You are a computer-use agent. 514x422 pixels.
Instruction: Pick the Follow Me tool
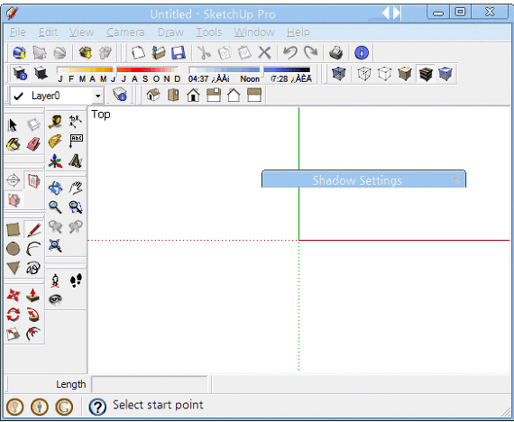[x=33, y=315]
